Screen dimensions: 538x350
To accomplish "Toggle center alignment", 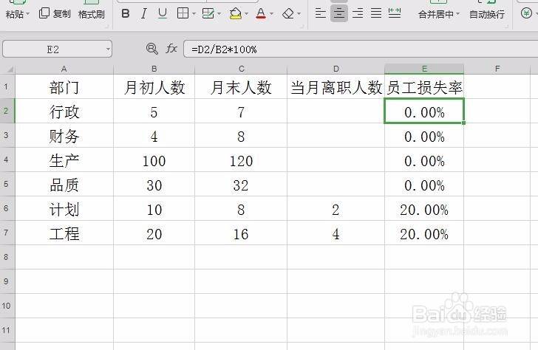I will [x=339, y=14].
